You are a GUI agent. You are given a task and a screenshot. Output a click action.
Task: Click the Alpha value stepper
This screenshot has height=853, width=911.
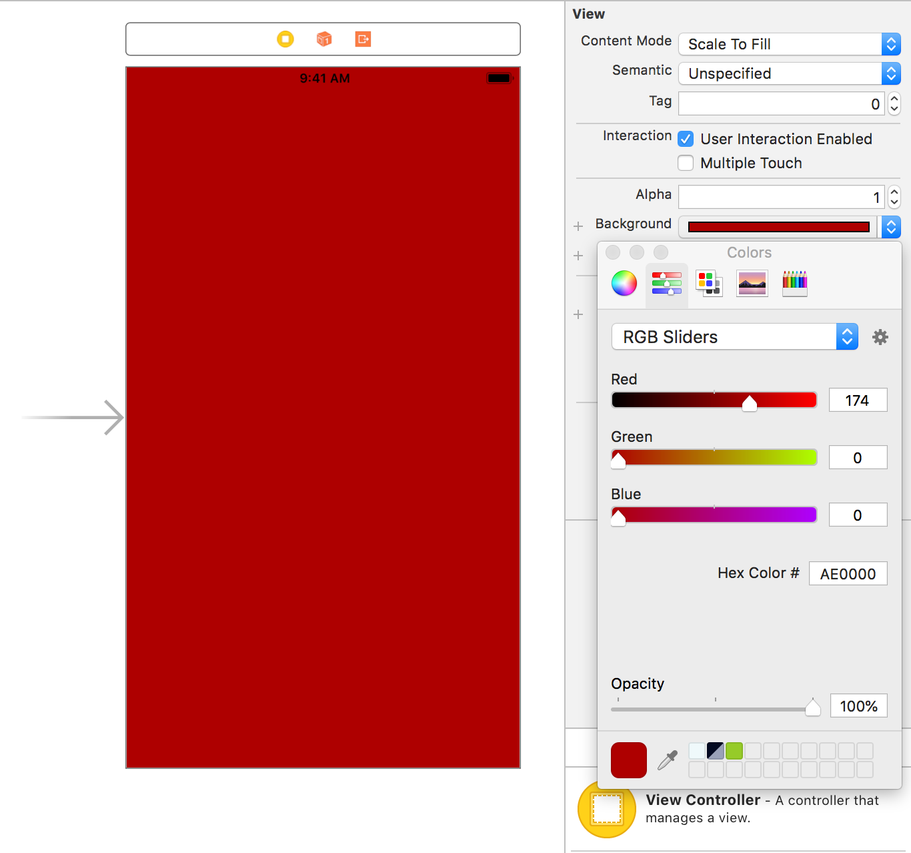pyautogui.click(x=894, y=197)
